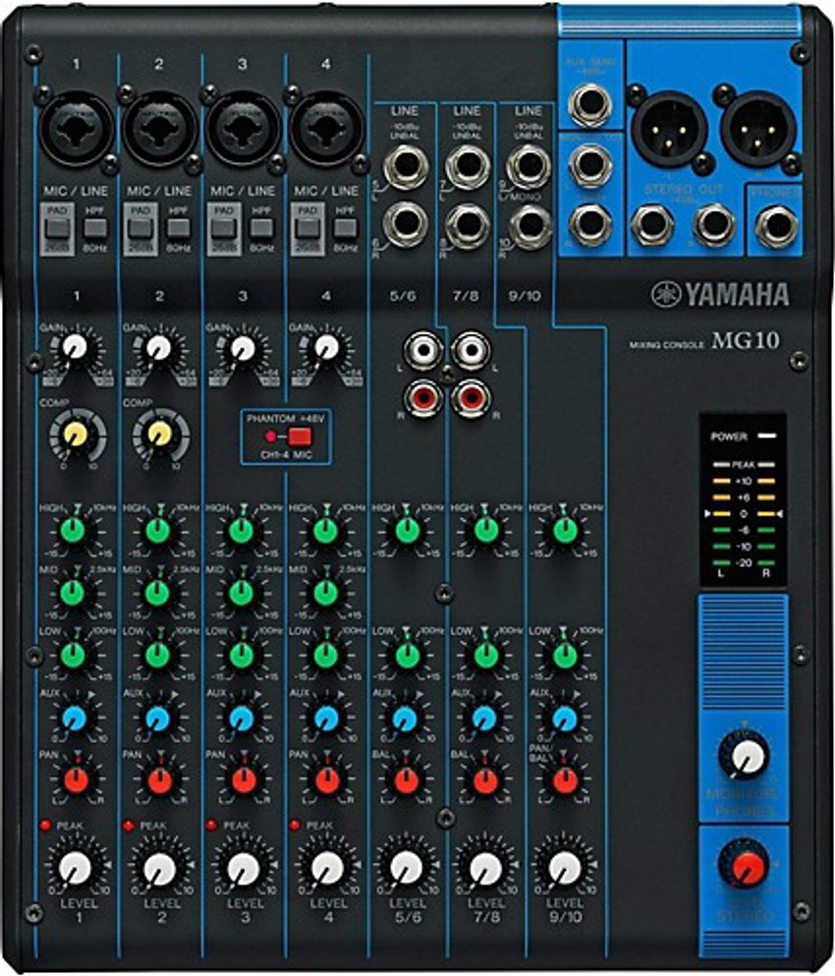The height and width of the screenshot is (976, 835).
Task: Click the channel 2 LOW EQ knob
Action: pyautogui.click(x=157, y=655)
